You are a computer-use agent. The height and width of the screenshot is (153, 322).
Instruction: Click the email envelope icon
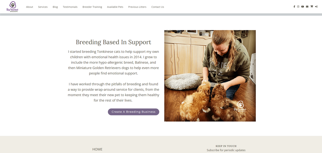pyautogui.click(x=307, y=6)
